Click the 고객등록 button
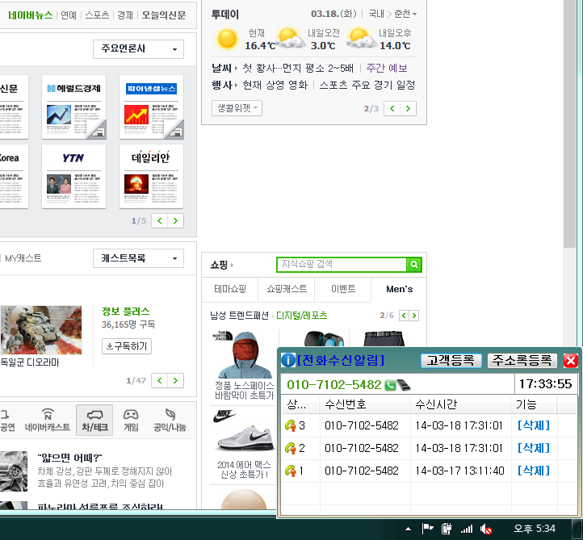This screenshot has height=540, width=583. click(451, 360)
